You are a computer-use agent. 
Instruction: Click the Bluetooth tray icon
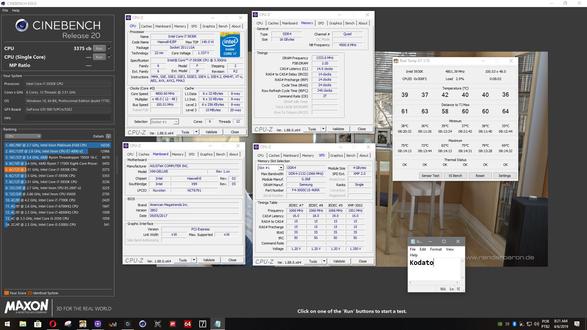click(x=514, y=324)
